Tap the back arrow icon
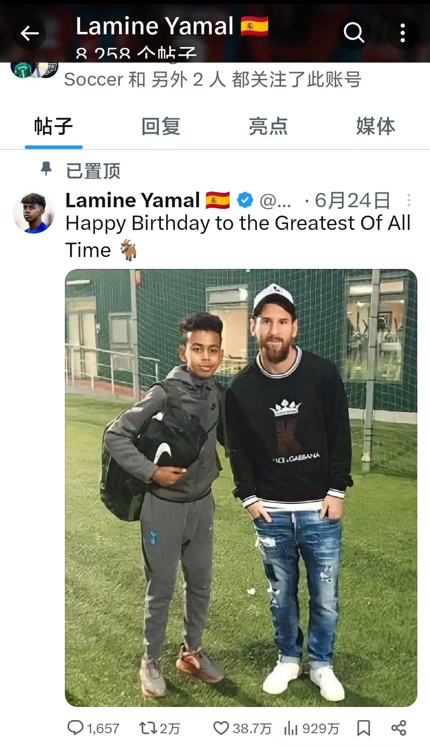The width and height of the screenshot is (430, 746). point(29,33)
